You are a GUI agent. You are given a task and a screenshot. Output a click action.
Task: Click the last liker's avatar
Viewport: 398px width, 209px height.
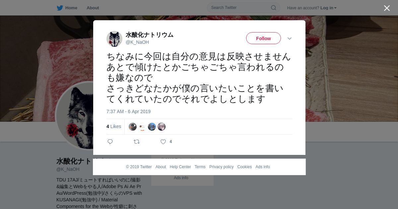coord(162,127)
